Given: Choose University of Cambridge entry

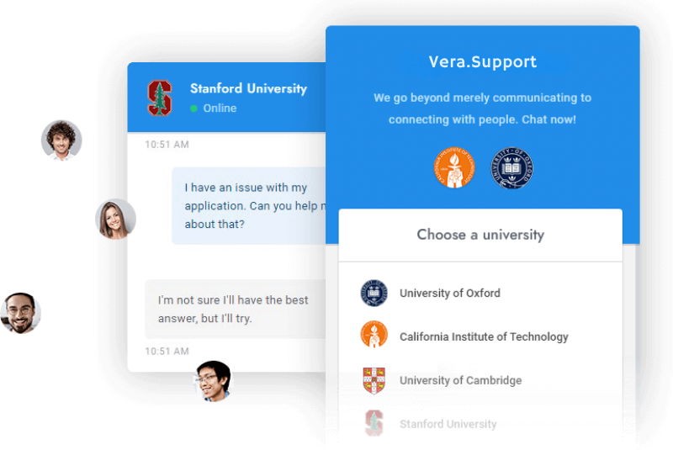Looking at the screenshot, I should click(460, 380).
